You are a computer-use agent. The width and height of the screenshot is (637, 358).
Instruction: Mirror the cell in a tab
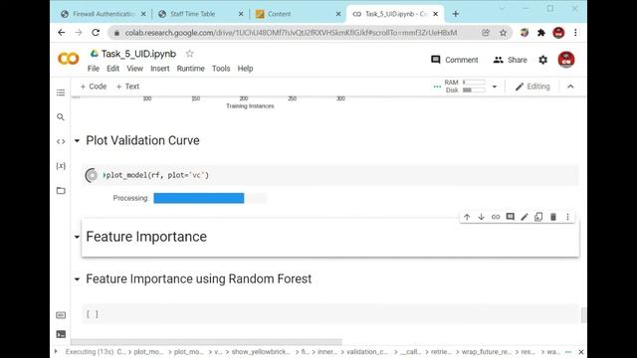coord(538,217)
